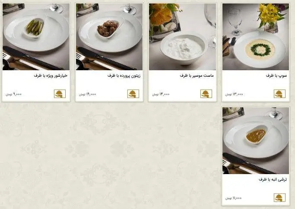This screenshot has width=295, height=209.
Task: Open the white yogurt bowl photo
Action: point(183,37)
